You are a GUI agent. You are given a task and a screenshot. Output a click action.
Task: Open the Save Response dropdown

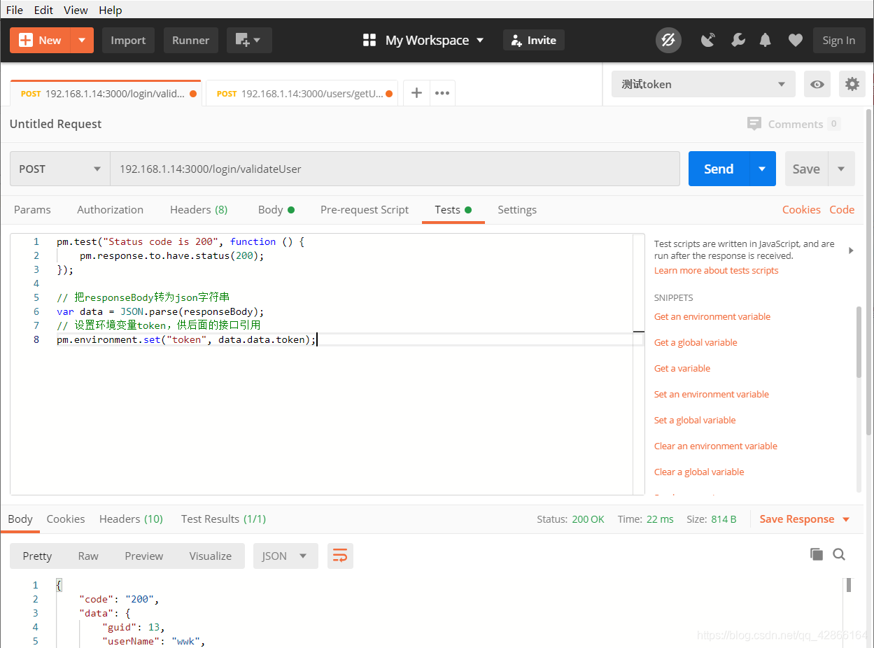point(805,519)
